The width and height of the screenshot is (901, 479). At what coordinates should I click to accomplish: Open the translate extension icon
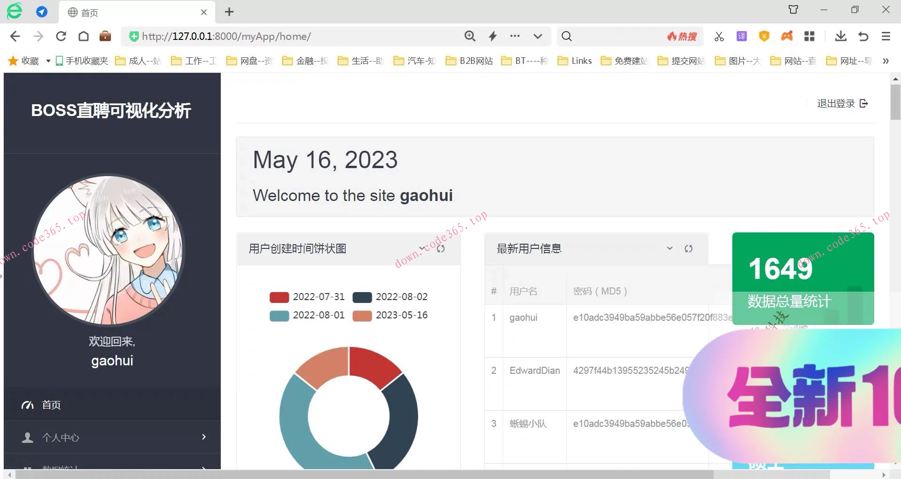[742, 36]
